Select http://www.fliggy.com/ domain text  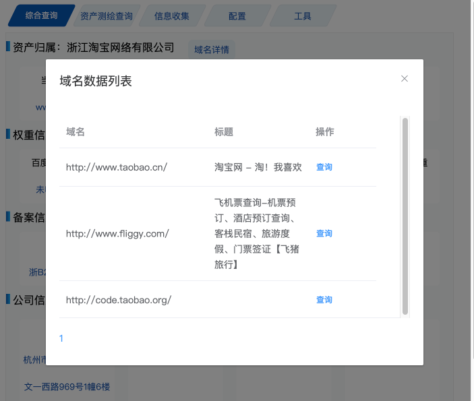tap(117, 234)
